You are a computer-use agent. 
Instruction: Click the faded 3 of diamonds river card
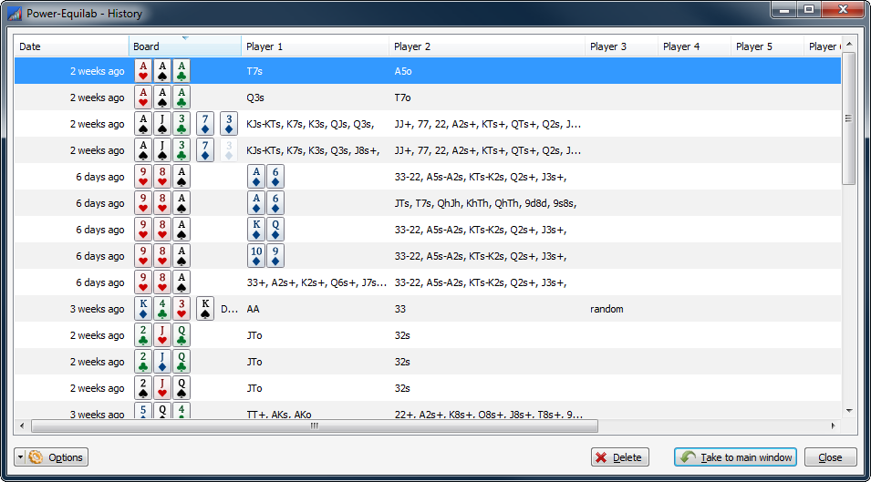(229, 150)
